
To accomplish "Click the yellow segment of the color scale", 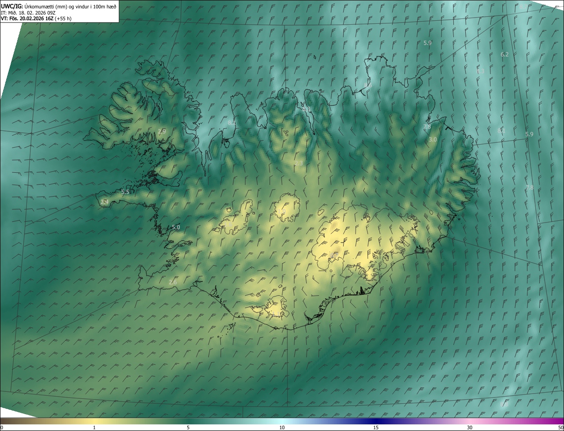I will pos(94,421).
